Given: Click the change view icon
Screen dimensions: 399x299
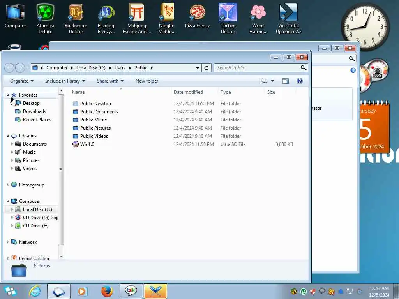Looking at the screenshot, I should (x=264, y=81).
